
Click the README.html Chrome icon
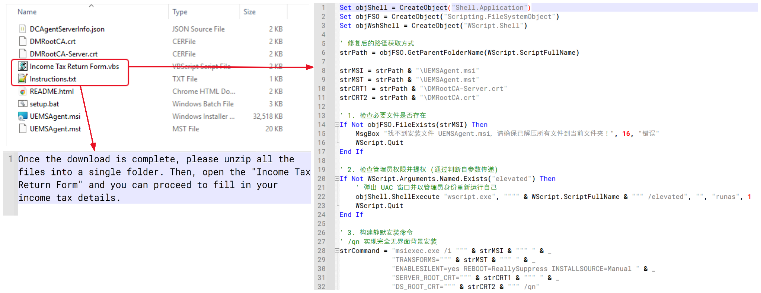[23, 92]
